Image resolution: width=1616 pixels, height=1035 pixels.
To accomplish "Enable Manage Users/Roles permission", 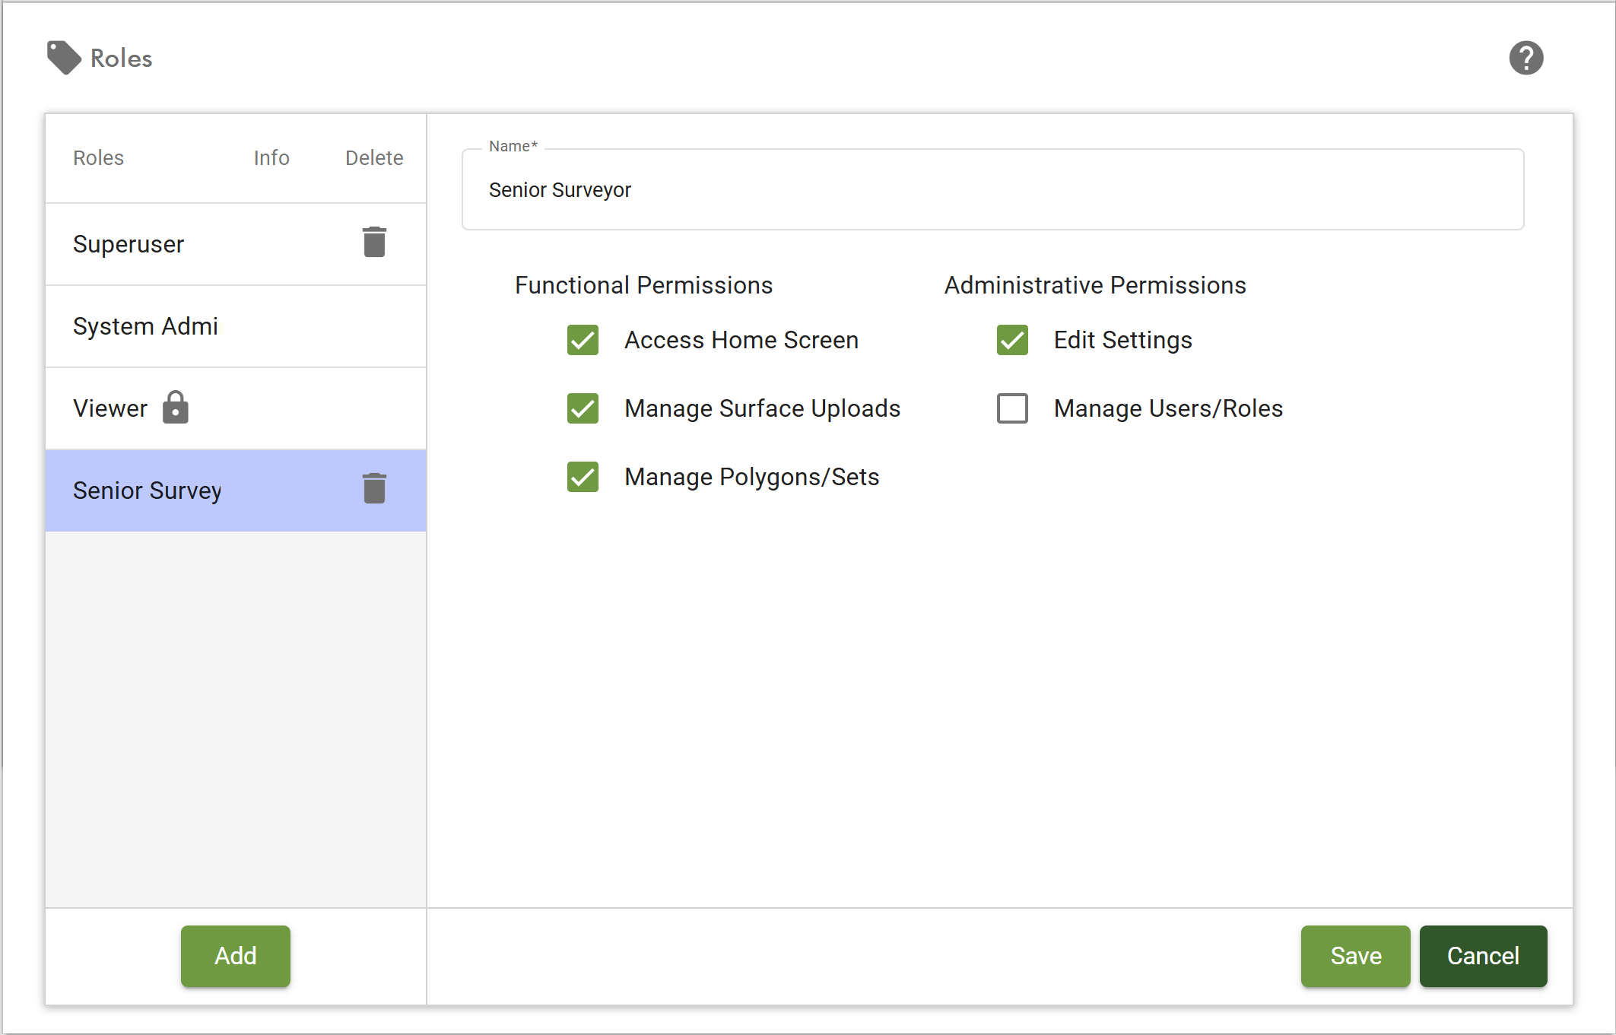I will (x=1012, y=408).
